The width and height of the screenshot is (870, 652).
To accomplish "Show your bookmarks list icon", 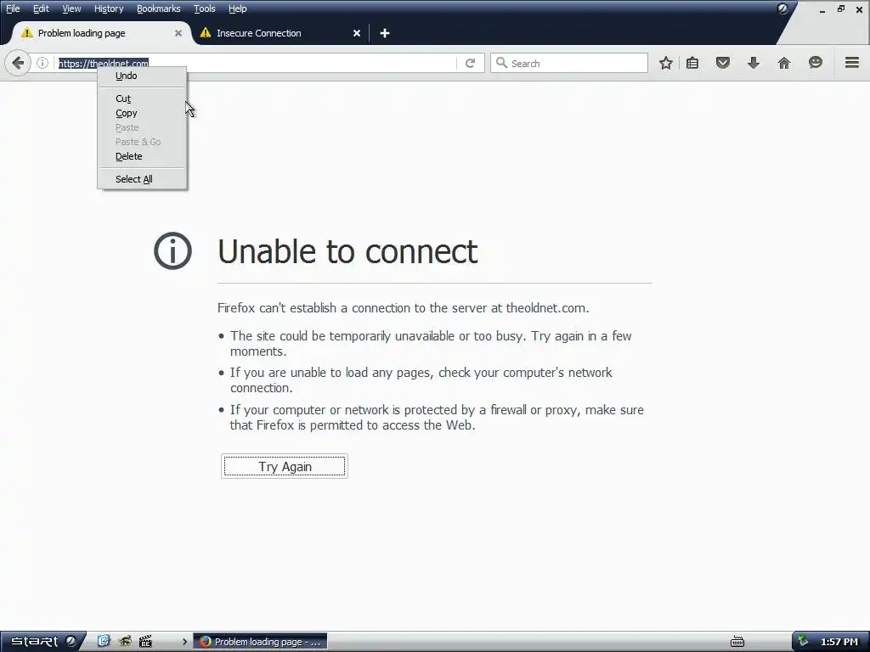I will pos(692,63).
